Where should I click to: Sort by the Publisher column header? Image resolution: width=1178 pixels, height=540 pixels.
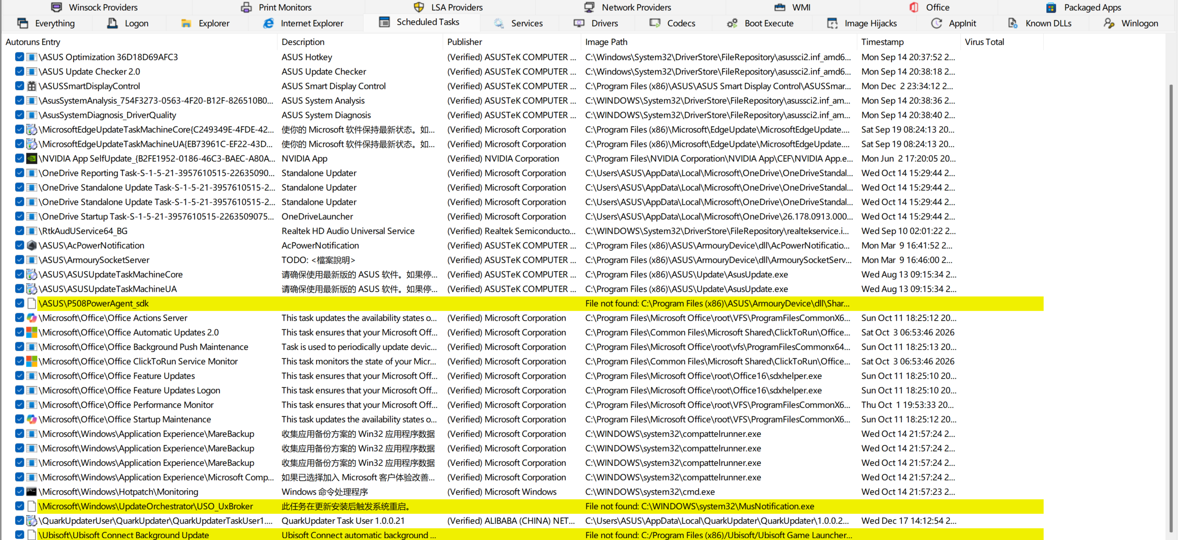tap(512, 42)
